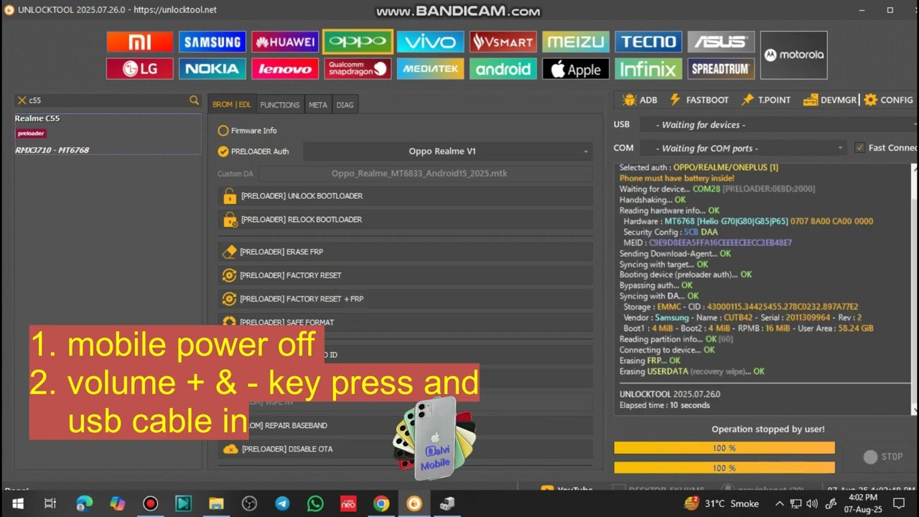Open the T.POINT tool

click(766, 100)
